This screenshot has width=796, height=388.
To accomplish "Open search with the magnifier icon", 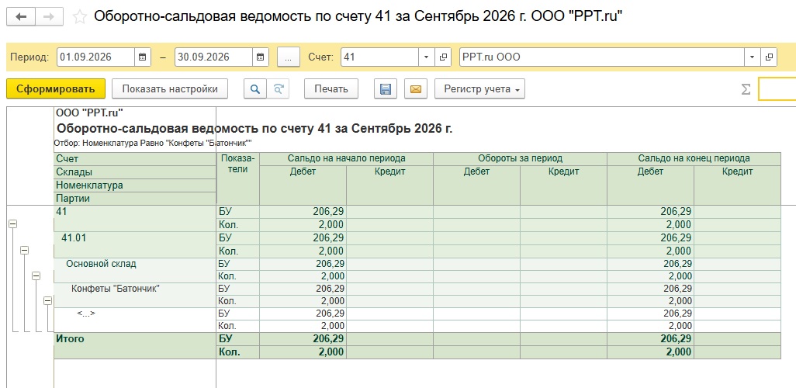I will (255, 89).
